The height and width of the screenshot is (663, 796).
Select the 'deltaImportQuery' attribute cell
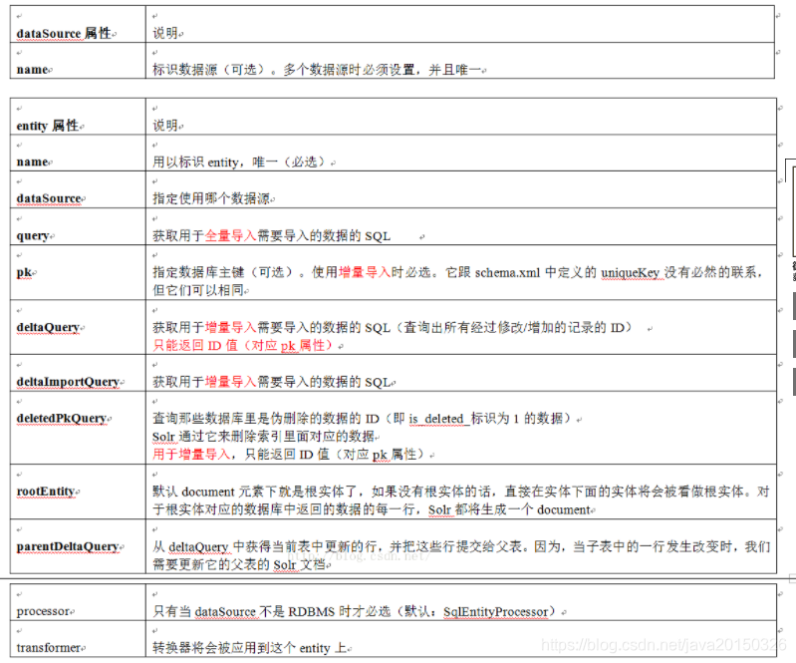click(78, 374)
